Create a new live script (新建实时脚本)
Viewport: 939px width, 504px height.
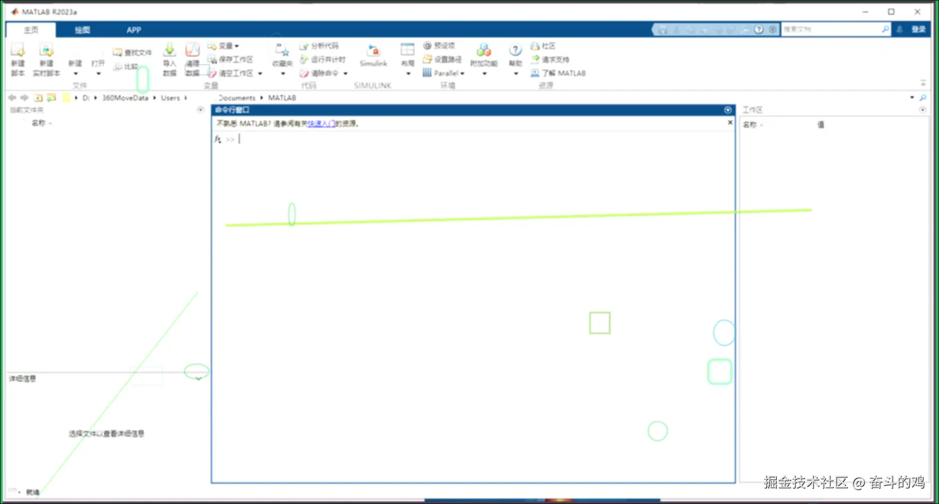pyautogui.click(x=46, y=59)
